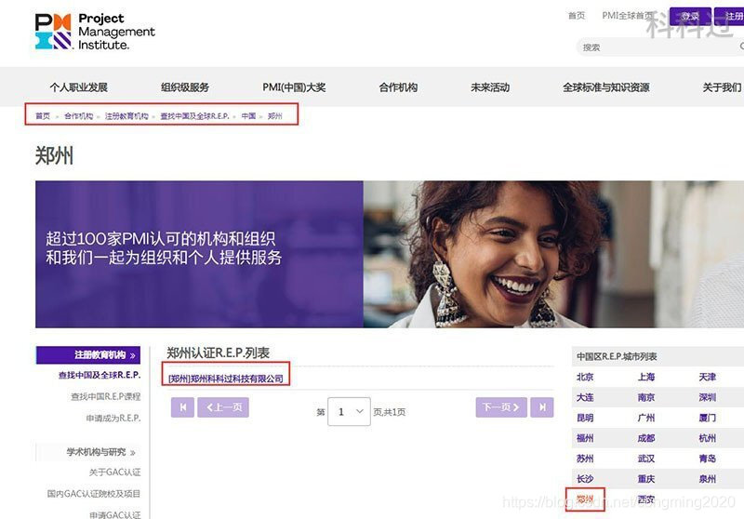Select 北京 in city list
744x519 pixels.
point(585,377)
